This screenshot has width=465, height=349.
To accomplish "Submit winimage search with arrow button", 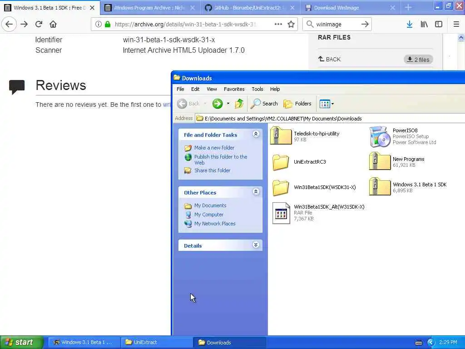I will (365, 24).
